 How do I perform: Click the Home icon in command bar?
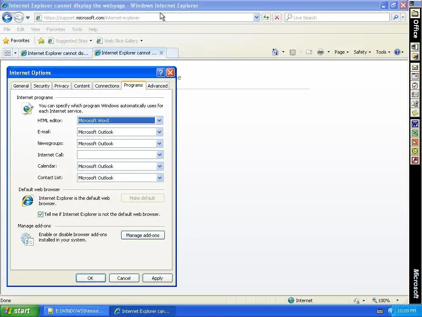[x=275, y=52]
